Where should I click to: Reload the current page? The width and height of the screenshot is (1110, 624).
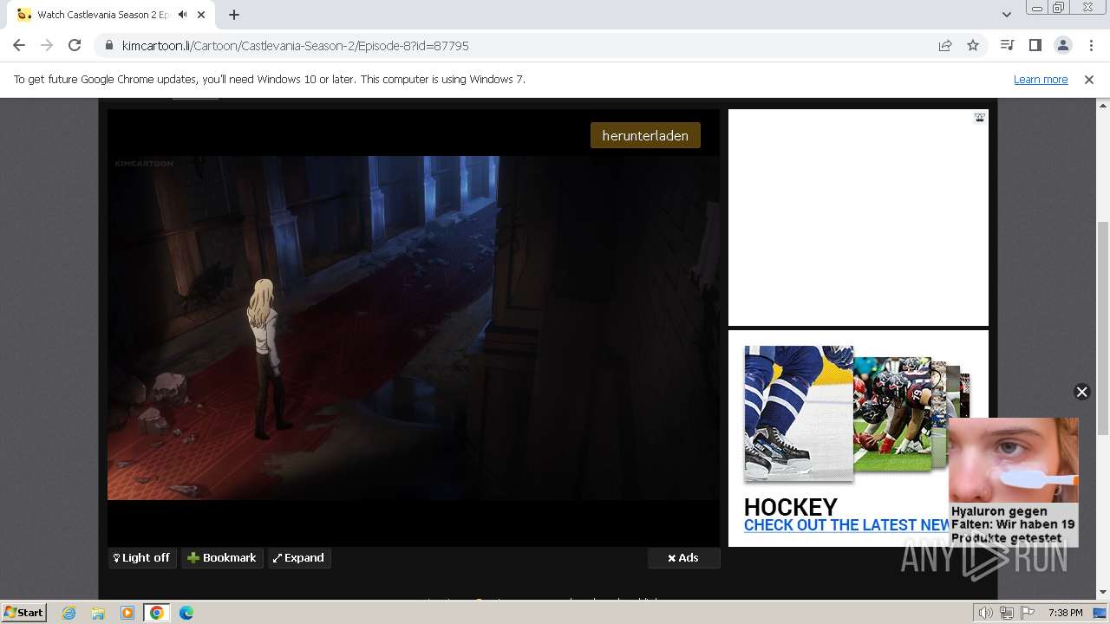pos(75,46)
